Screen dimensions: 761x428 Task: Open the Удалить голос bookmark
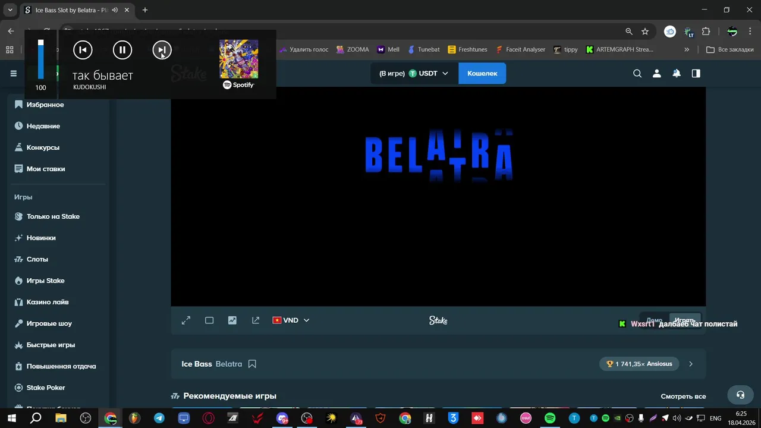click(x=304, y=50)
